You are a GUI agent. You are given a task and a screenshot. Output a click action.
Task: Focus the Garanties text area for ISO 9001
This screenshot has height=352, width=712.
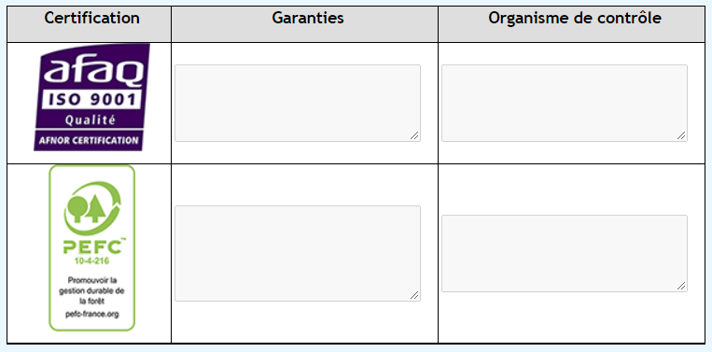pos(298,103)
